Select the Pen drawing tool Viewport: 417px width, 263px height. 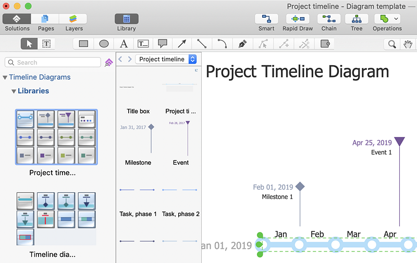coord(242,44)
